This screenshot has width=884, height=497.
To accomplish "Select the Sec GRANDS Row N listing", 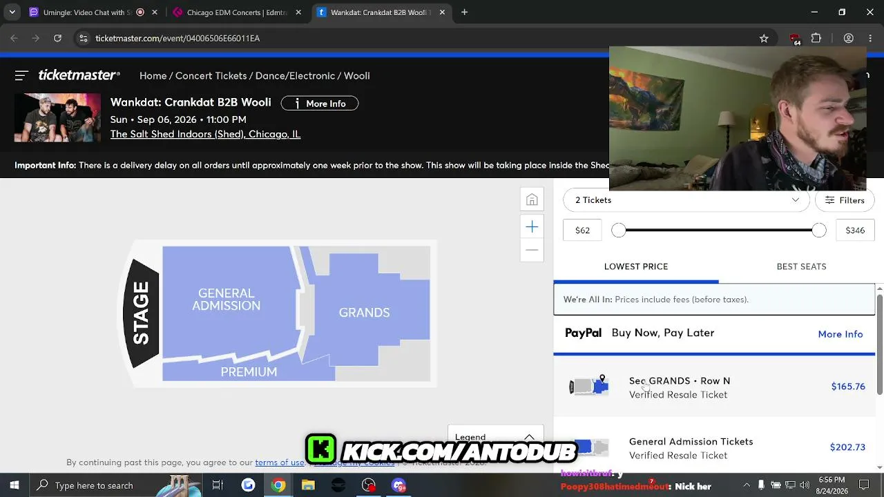I will 714,387.
